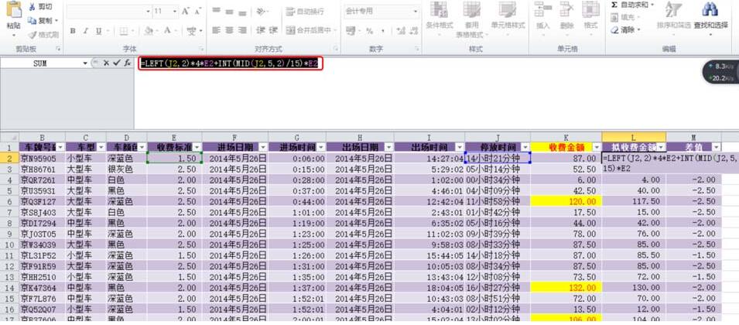Toggle Italic formatting
Screen dimensions: 739x325
click(87, 31)
